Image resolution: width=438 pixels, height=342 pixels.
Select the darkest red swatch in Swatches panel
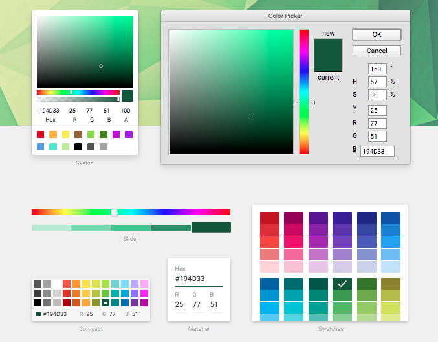point(270,218)
